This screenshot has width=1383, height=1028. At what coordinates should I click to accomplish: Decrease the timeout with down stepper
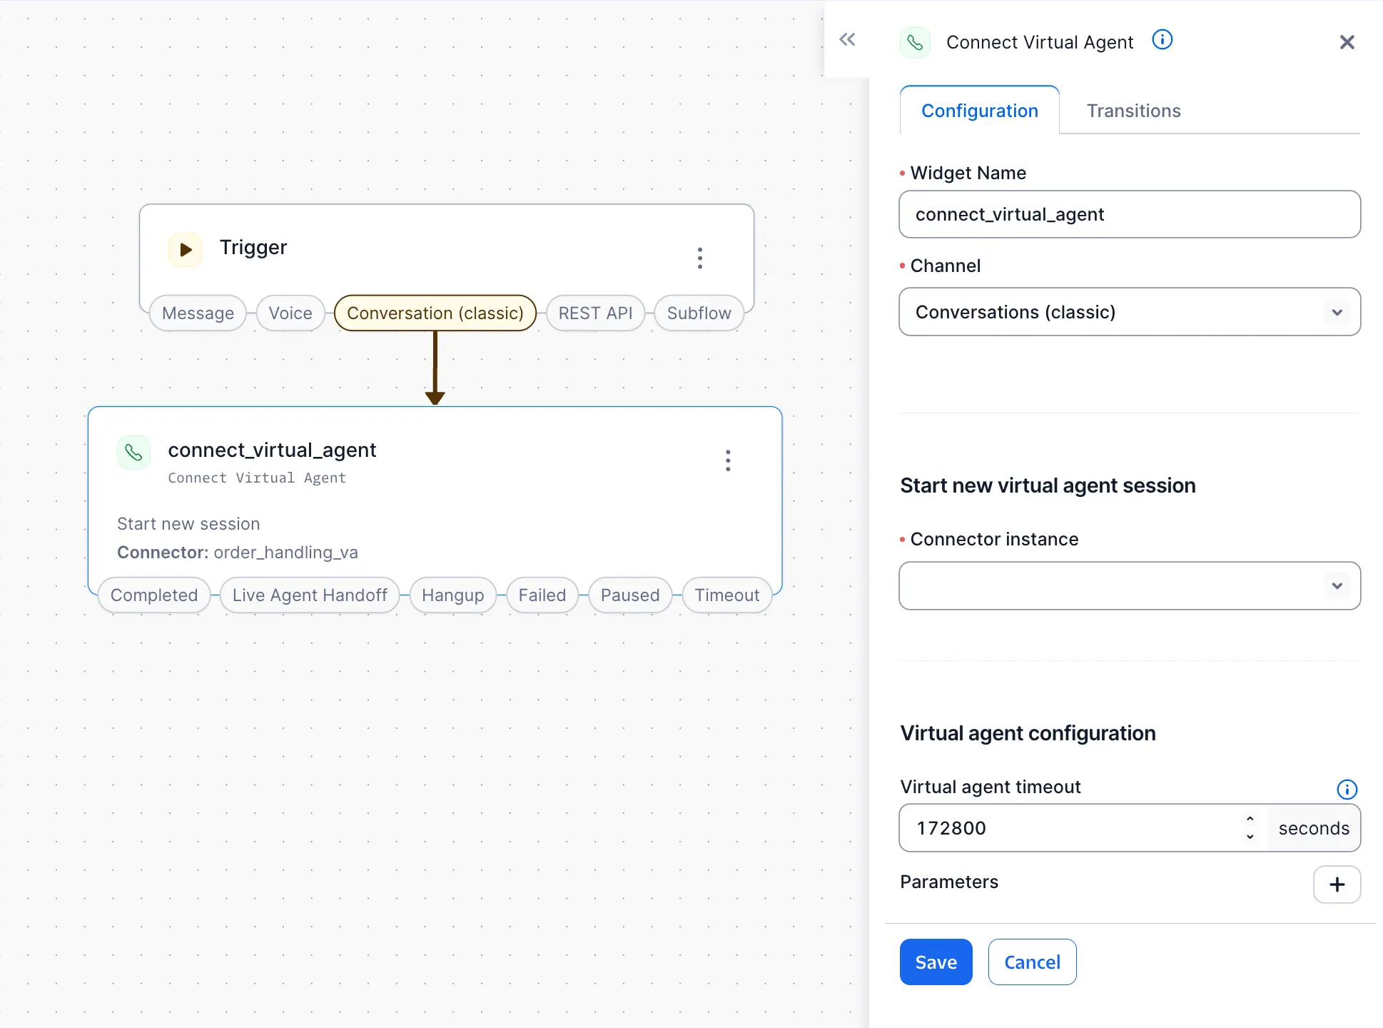(x=1250, y=837)
